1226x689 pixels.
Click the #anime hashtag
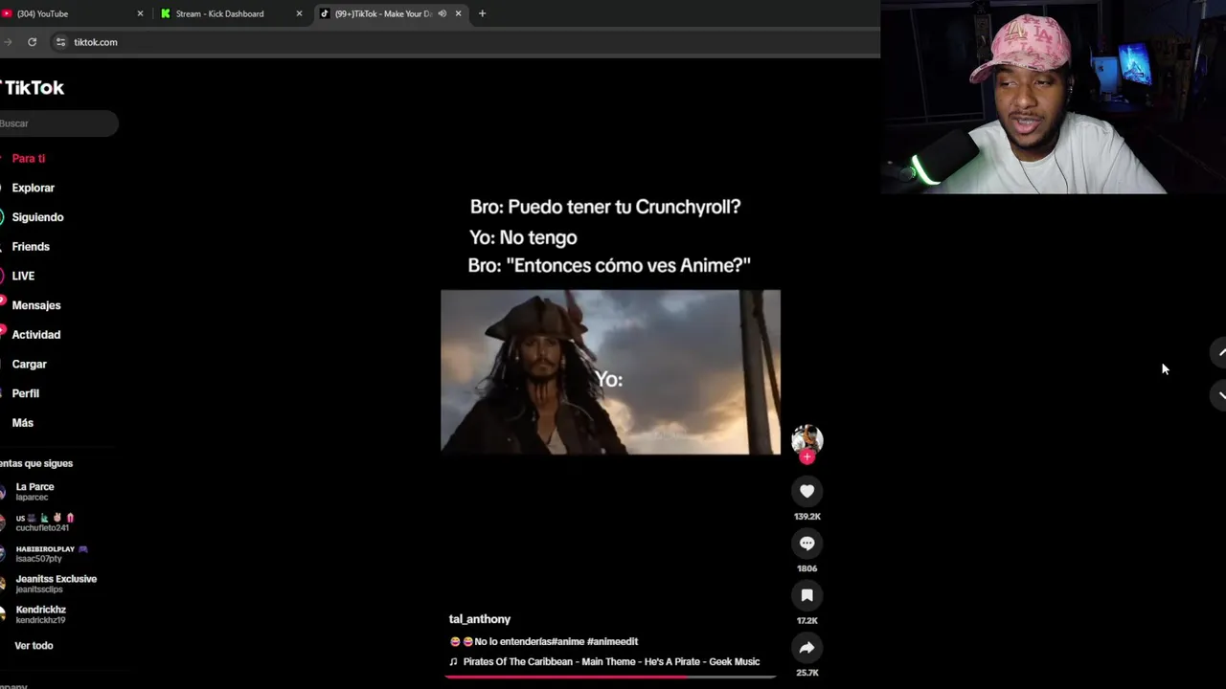(567, 642)
